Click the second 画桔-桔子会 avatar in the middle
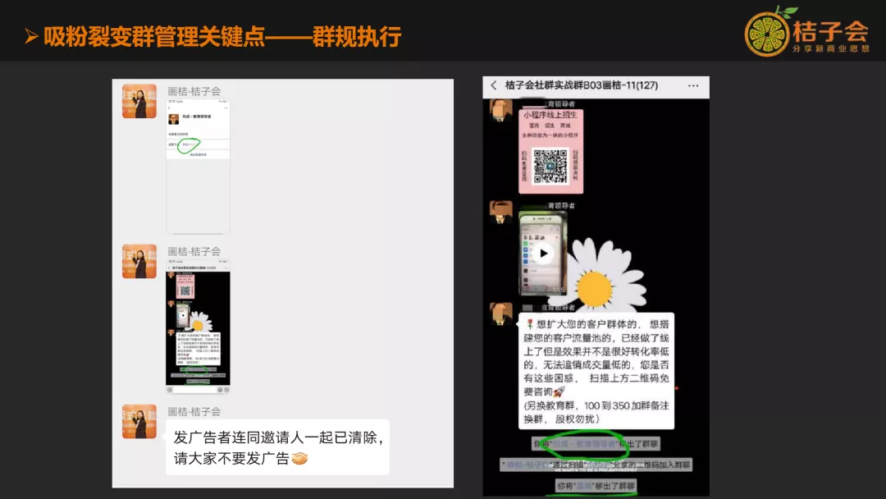Screen dimensions: 886x499 coord(139,261)
